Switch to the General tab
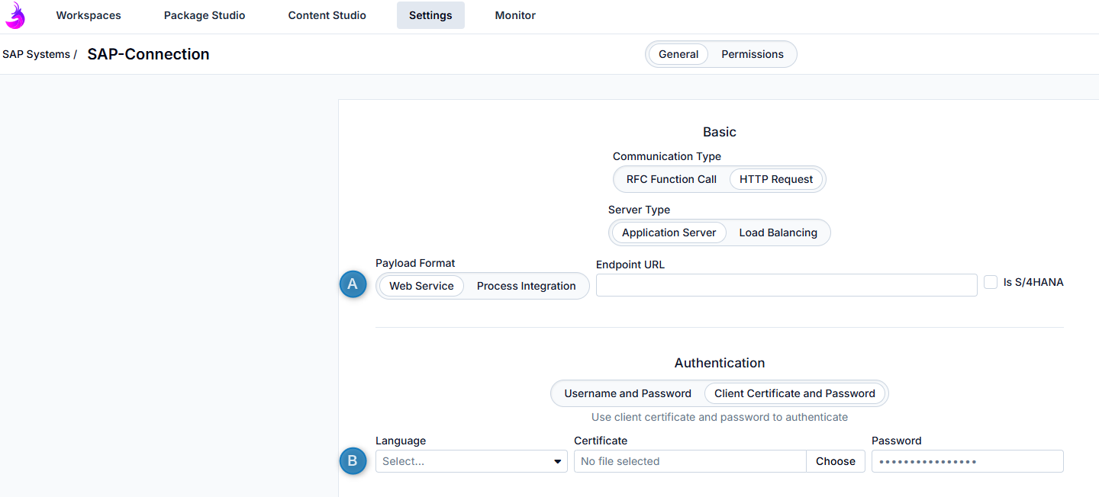 point(678,54)
